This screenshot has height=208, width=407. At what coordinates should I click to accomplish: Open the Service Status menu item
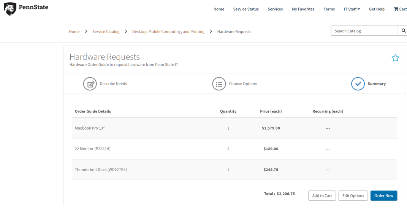click(x=246, y=9)
